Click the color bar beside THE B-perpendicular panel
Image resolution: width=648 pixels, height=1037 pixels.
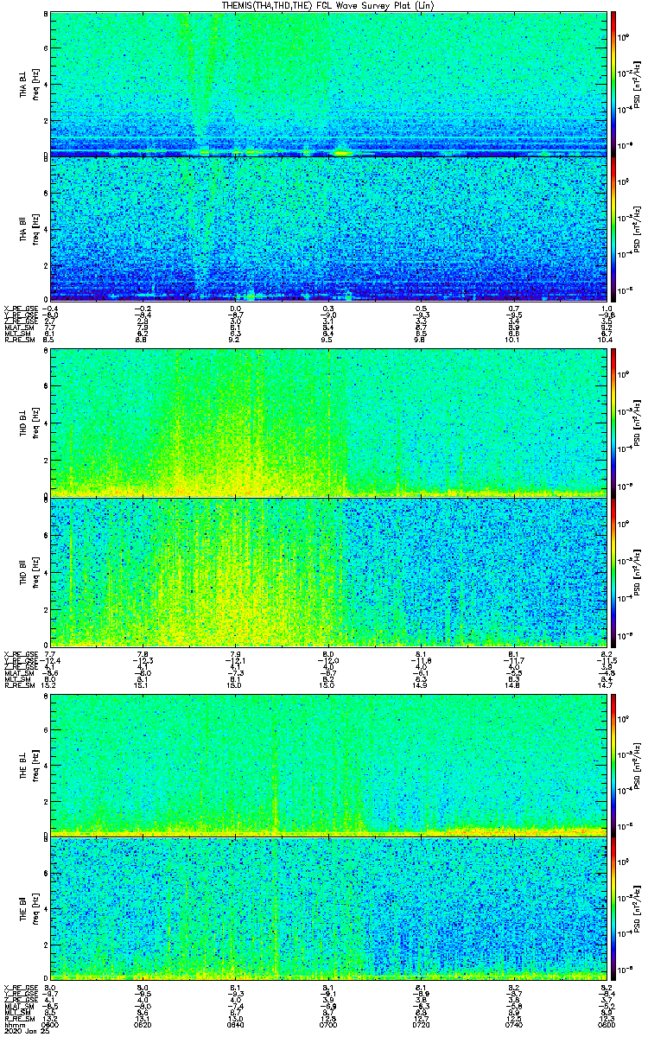pyautogui.click(x=613, y=764)
